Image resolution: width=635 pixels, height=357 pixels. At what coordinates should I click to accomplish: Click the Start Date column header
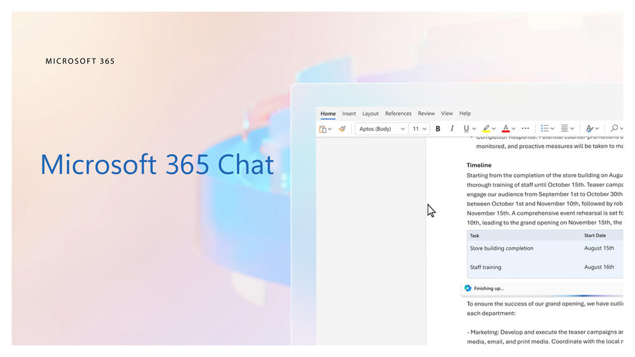click(x=595, y=236)
